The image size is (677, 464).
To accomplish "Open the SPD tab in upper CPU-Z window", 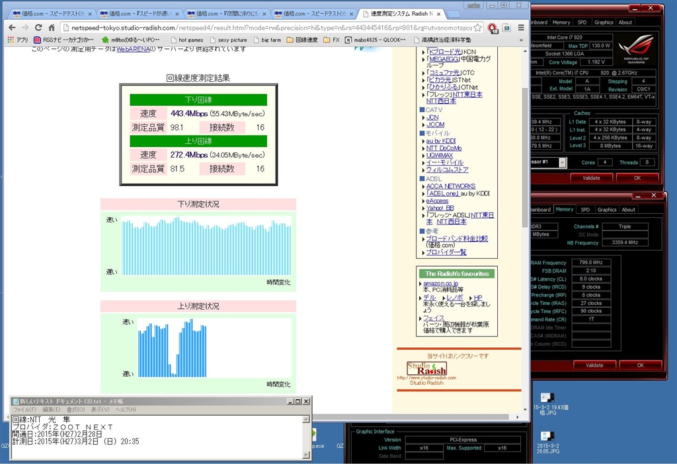I will 582,22.
